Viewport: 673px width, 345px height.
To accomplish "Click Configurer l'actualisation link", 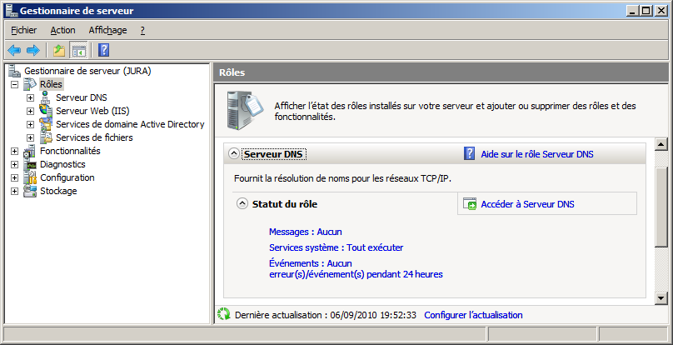I will pyautogui.click(x=473, y=315).
